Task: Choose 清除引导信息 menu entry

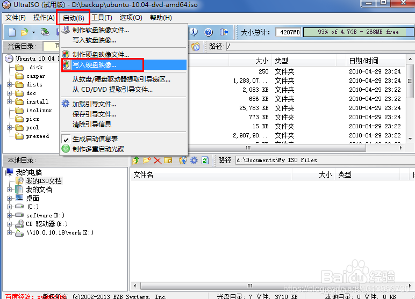Action: point(124,124)
